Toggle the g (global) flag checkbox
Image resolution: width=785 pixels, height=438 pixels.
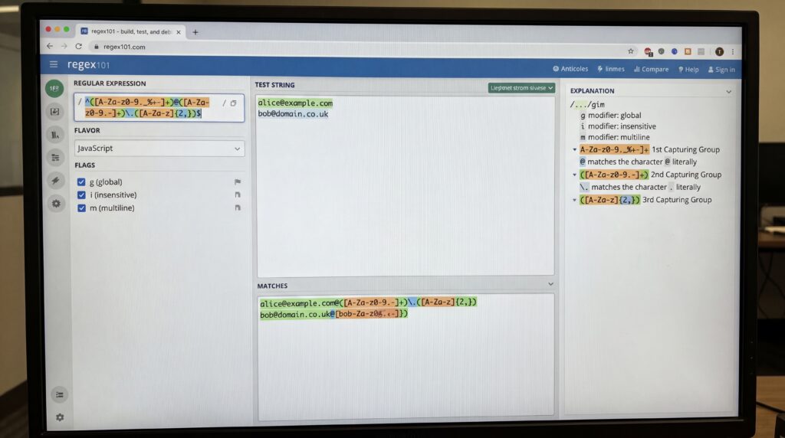[81, 182]
